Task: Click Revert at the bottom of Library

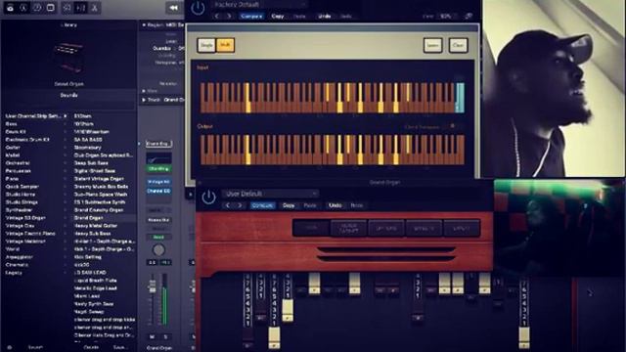Action: 35,348
